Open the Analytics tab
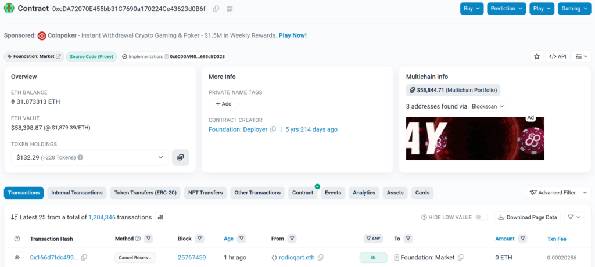This screenshot has width=595, height=267. pyautogui.click(x=364, y=193)
